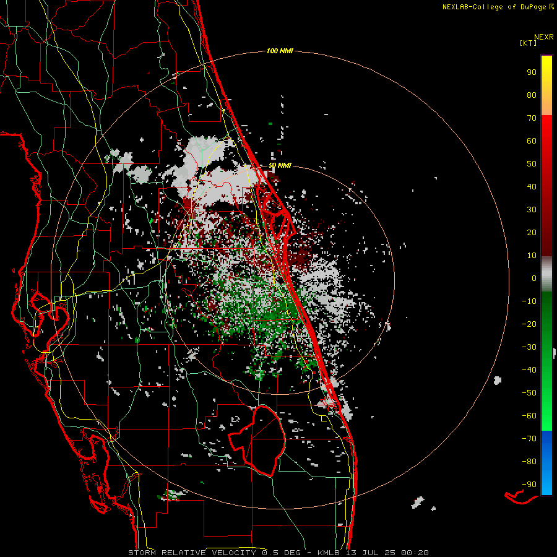Click the -60 value on the velocity scale

(x=529, y=416)
